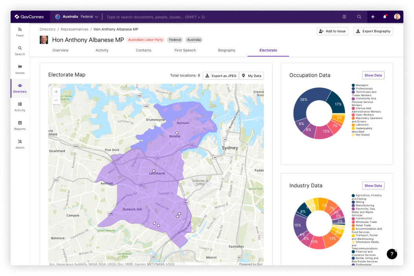Click the info icon in top bar
414x276 pixels.
click(x=344, y=17)
